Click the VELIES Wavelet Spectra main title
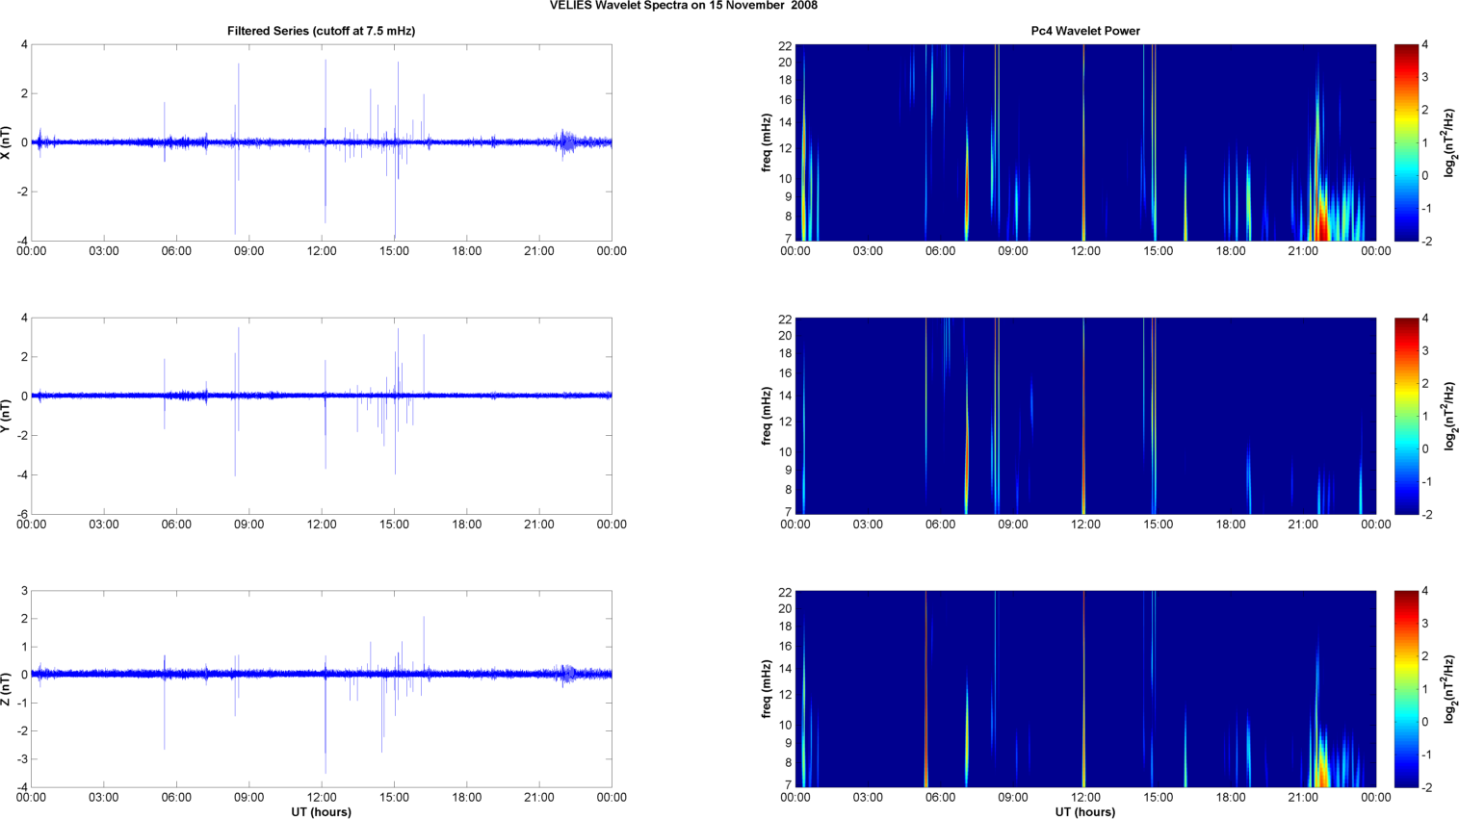Screen dimensions: 1459x819 [683, 6]
